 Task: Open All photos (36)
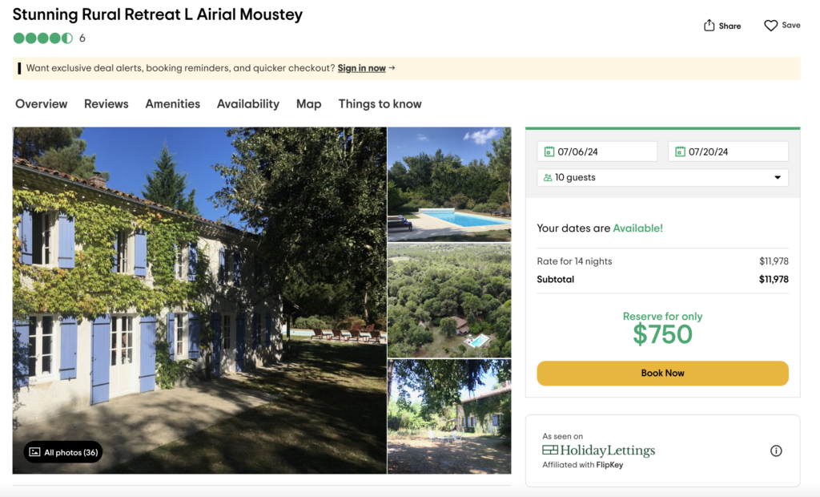(62, 452)
